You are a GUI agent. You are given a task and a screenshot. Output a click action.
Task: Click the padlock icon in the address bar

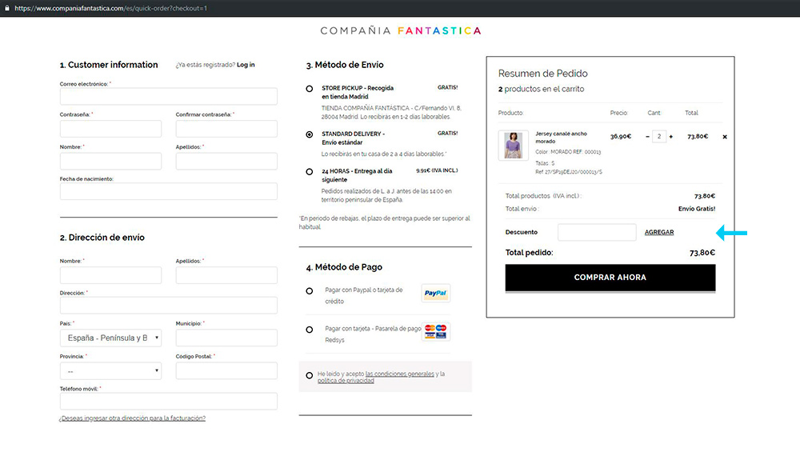[x=6, y=8]
